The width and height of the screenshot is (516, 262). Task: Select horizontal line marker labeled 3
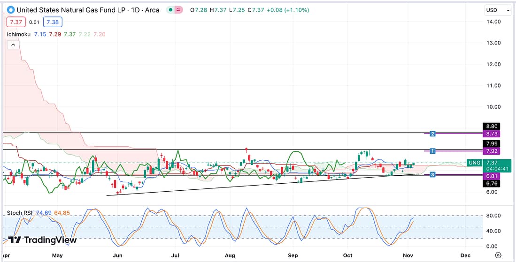[x=433, y=174]
